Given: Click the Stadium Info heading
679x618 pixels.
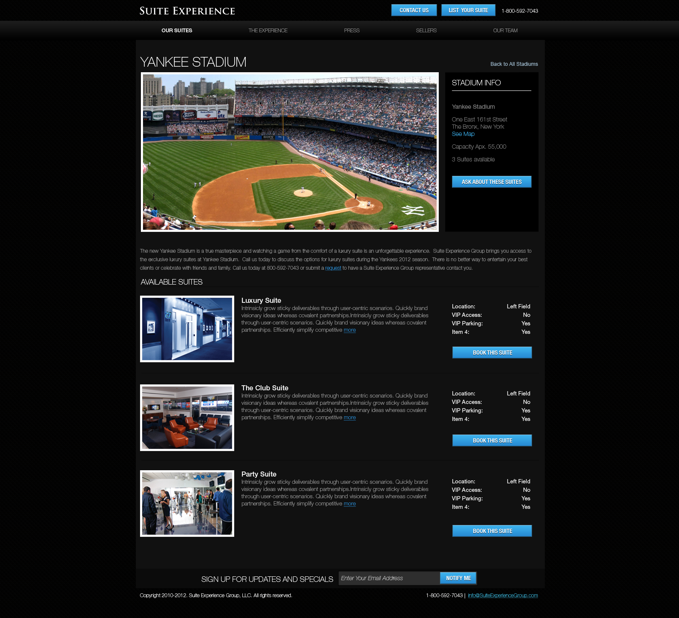Looking at the screenshot, I should click(476, 83).
